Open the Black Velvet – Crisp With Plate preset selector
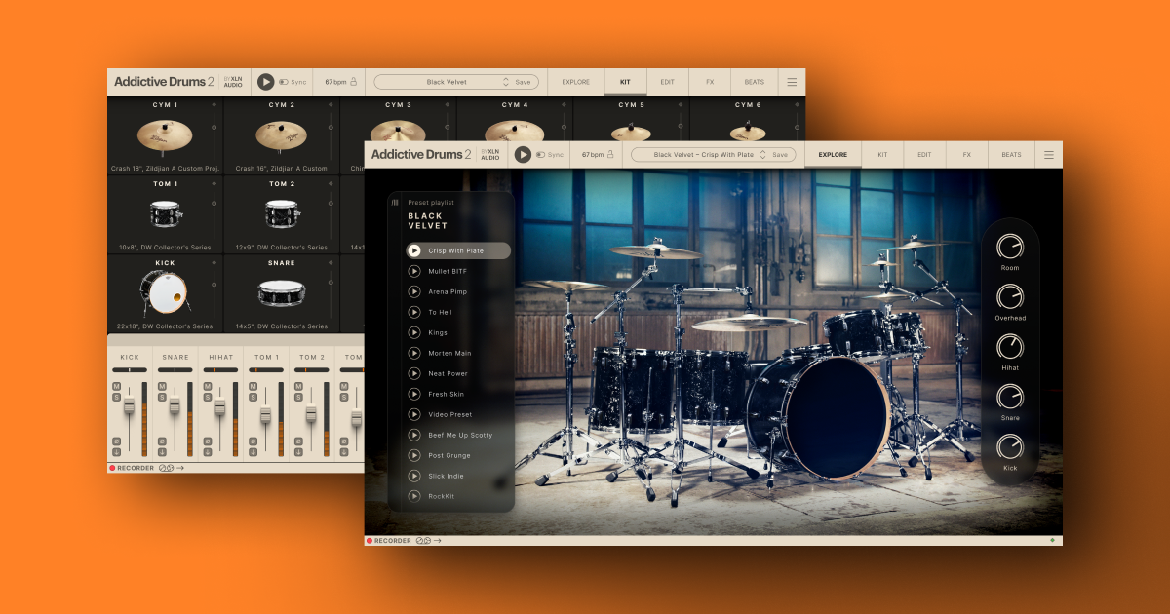This screenshot has height=614, width=1170. click(x=713, y=154)
